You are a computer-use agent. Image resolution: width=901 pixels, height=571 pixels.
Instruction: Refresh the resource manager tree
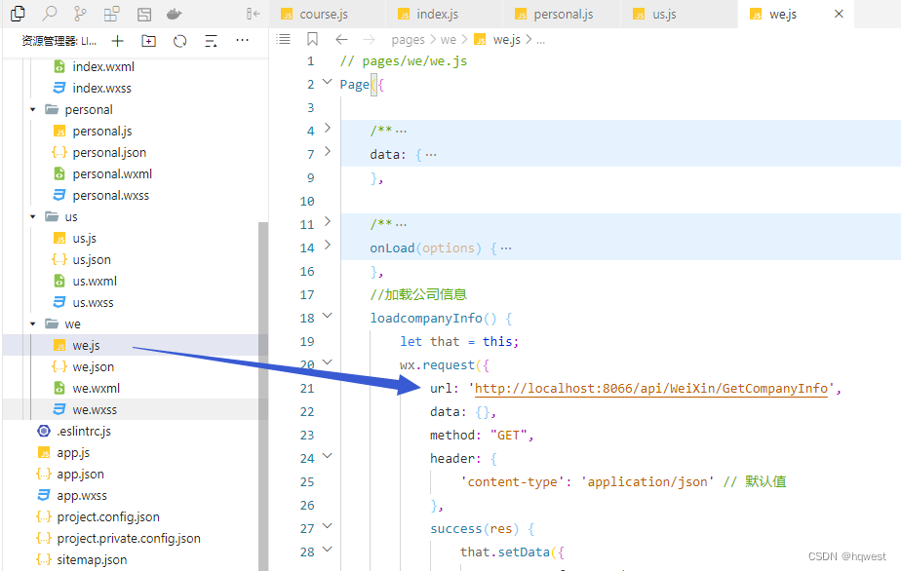[179, 41]
